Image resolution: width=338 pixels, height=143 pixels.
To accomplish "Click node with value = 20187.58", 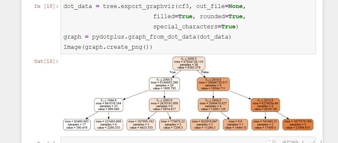I will click(x=265, y=105).
